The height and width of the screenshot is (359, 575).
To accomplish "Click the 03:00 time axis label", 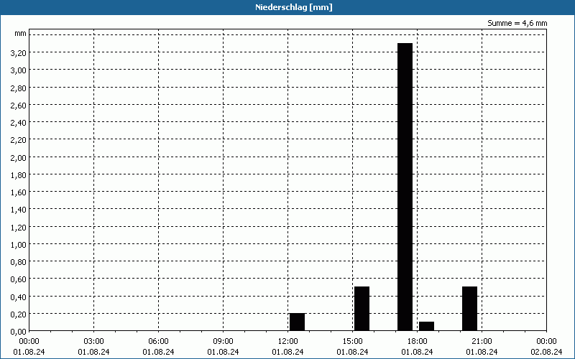I will click(94, 342).
